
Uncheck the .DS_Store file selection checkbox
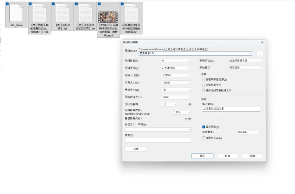7,4
